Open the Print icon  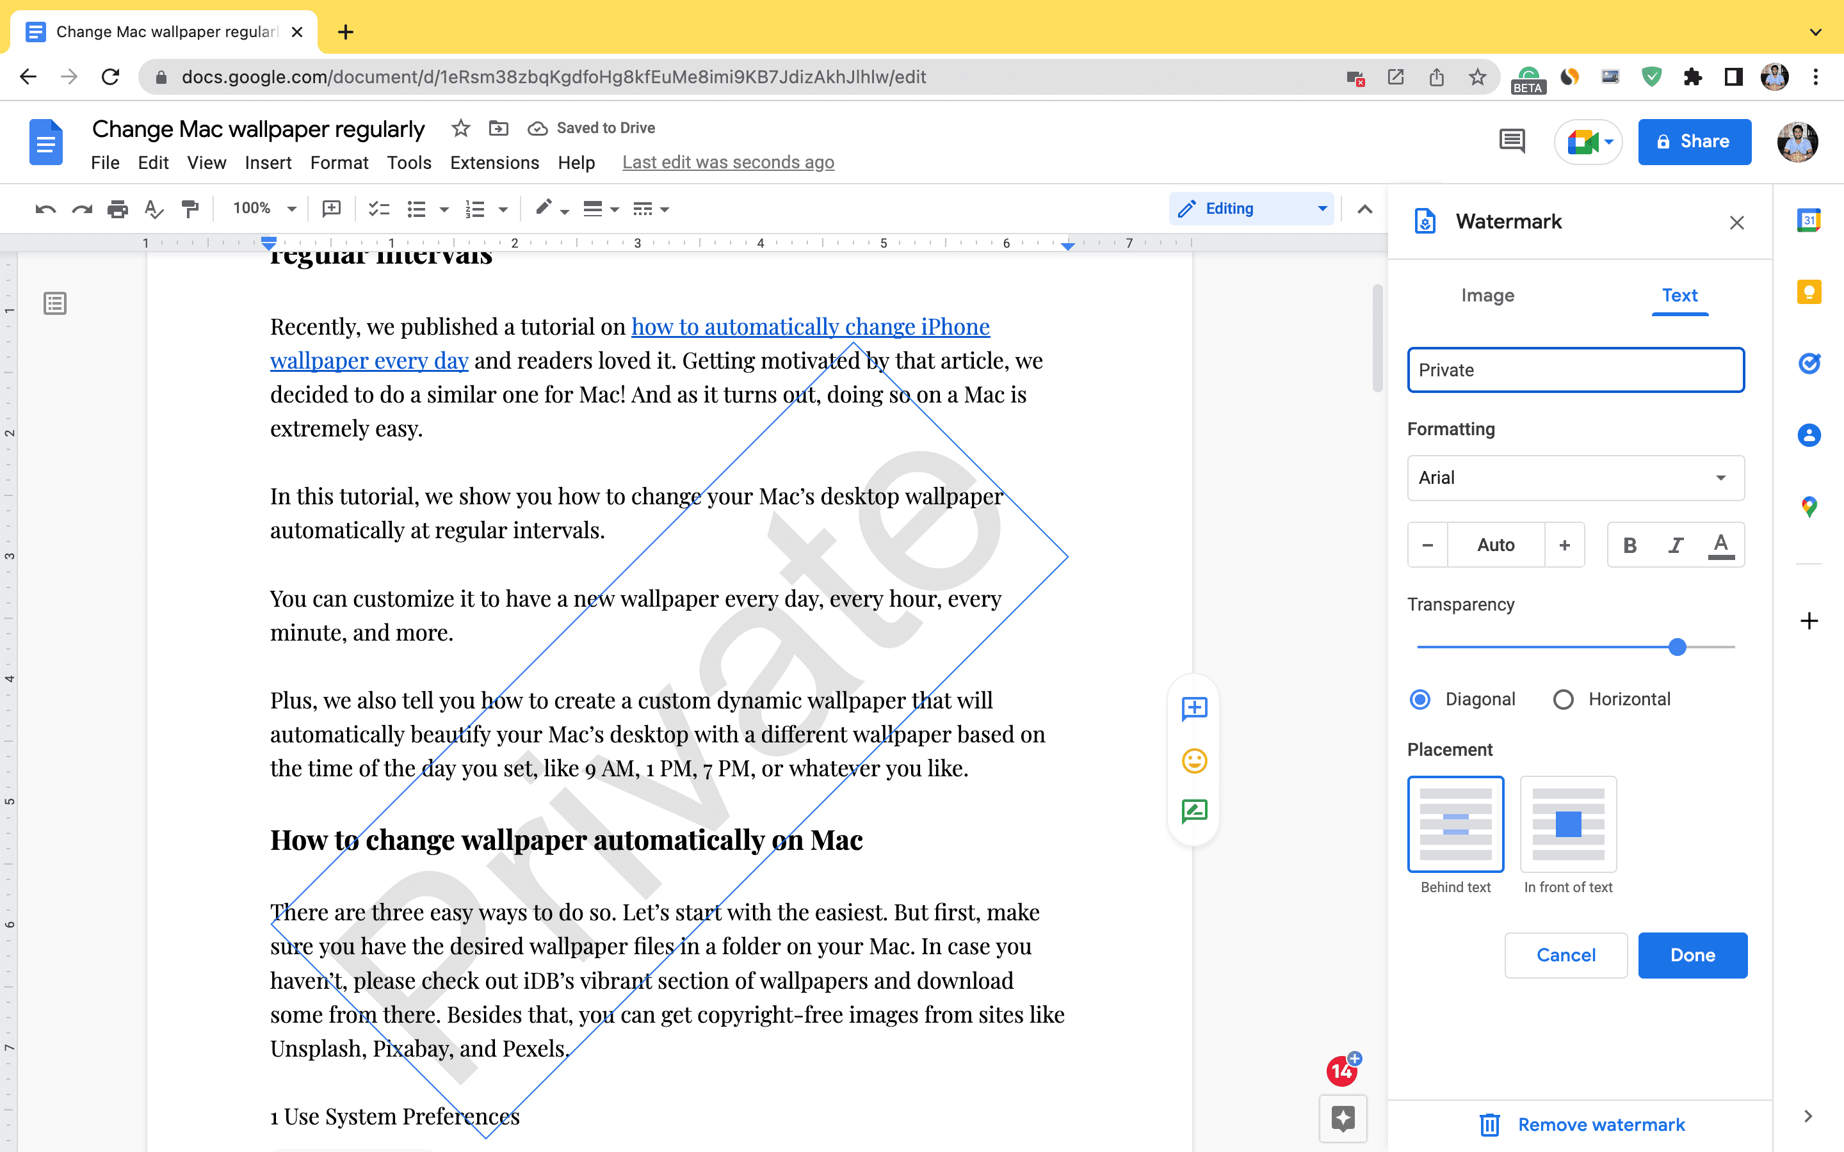[118, 208]
